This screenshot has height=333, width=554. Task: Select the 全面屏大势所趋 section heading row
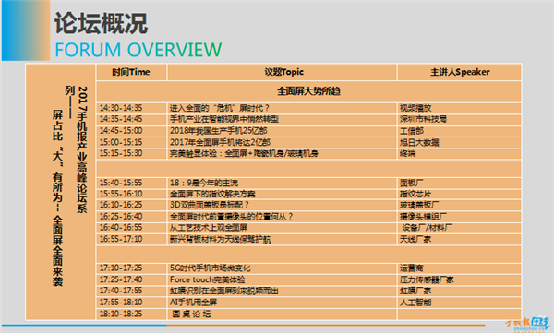point(308,91)
